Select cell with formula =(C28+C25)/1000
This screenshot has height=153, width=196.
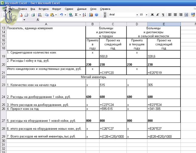coord(113,135)
